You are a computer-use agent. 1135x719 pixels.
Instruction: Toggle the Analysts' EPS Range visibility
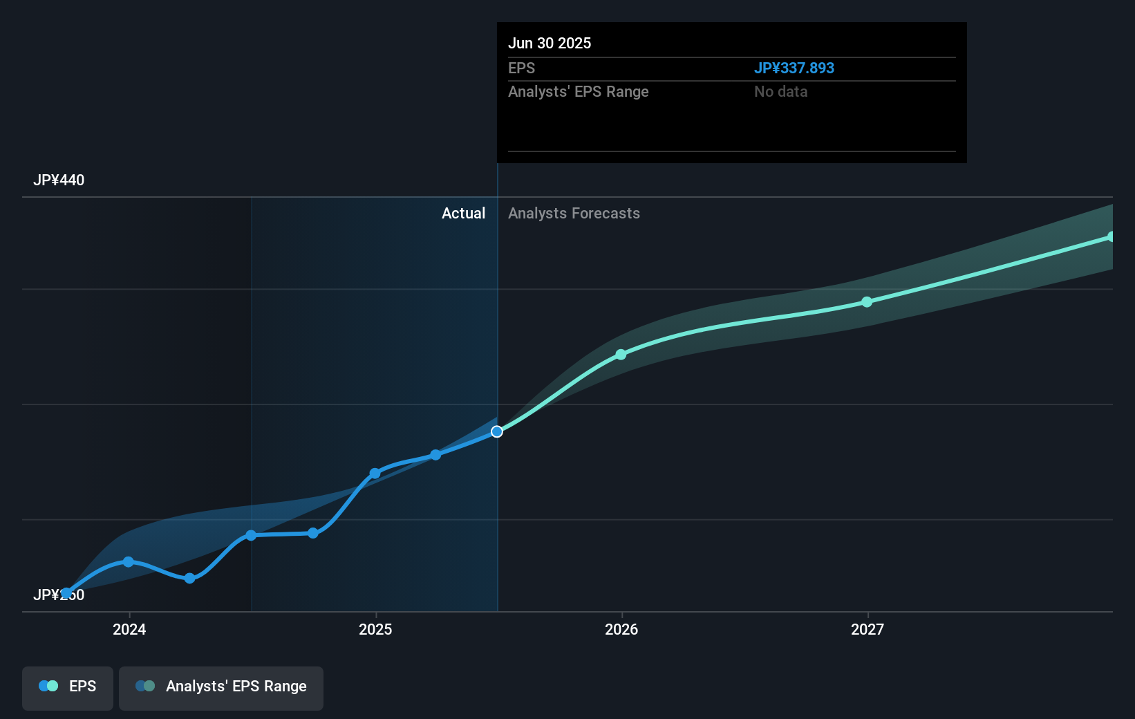click(x=221, y=686)
